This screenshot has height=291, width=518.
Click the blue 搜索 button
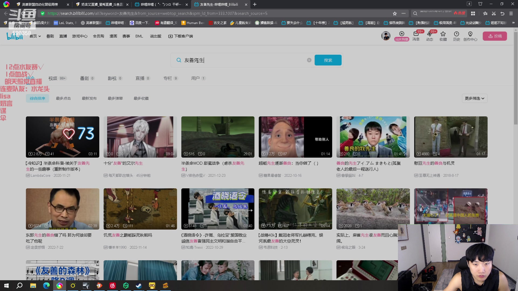[x=328, y=60]
